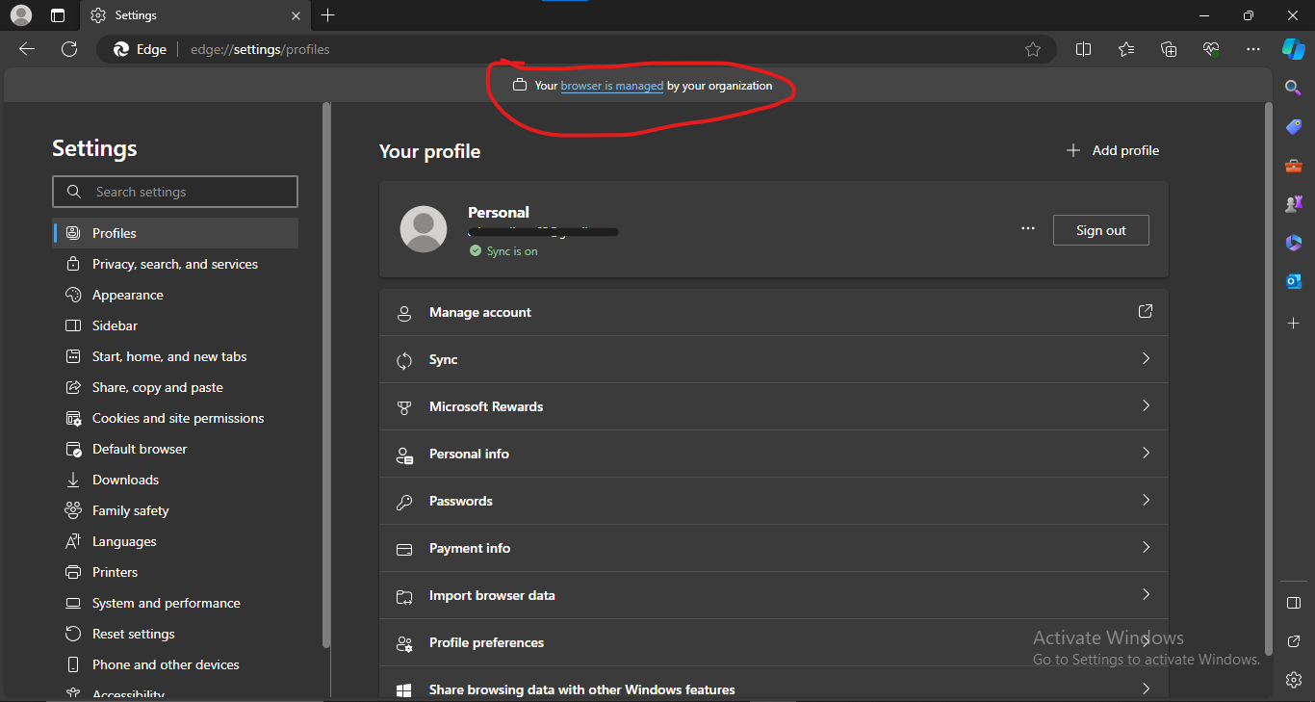Expand Share browsing data with other Windows features

point(774,684)
